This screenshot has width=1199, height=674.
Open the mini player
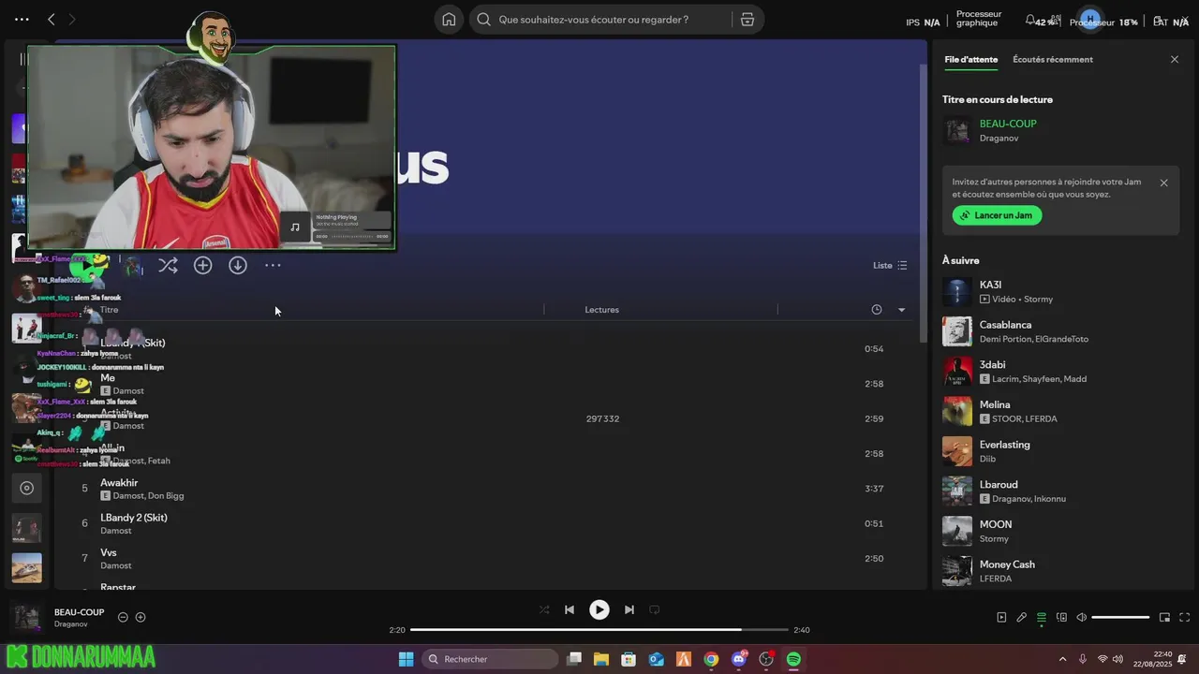1164,618
